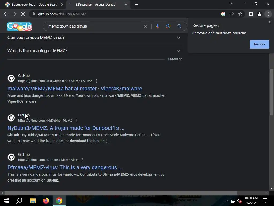Share this page icon
The height and width of the screenshot is (206, 274).
(x=232, y=14)
